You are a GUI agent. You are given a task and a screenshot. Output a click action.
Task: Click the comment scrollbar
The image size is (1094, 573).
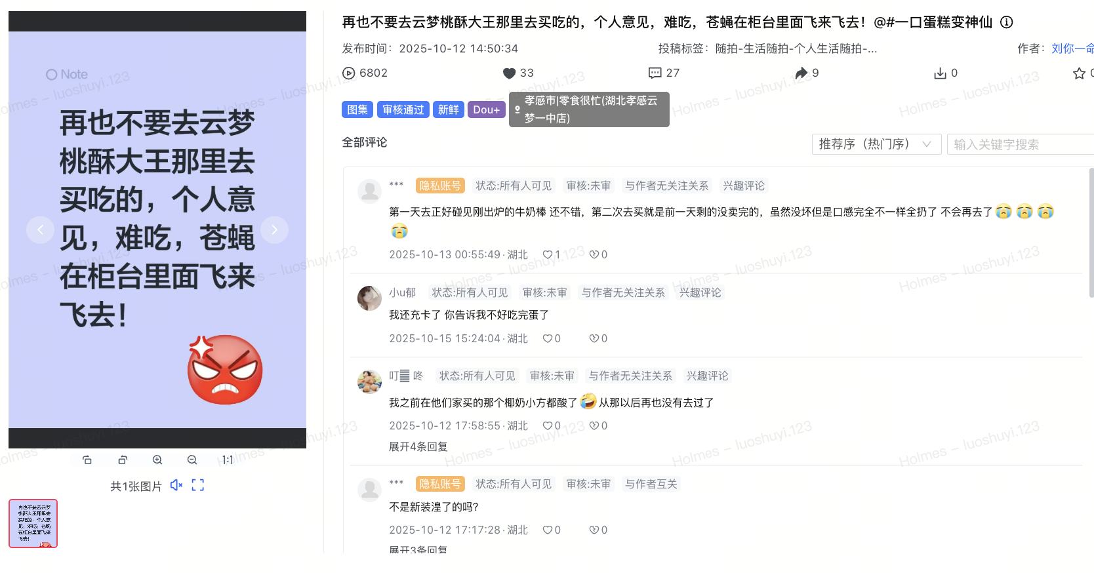[x=1091, y=233]
